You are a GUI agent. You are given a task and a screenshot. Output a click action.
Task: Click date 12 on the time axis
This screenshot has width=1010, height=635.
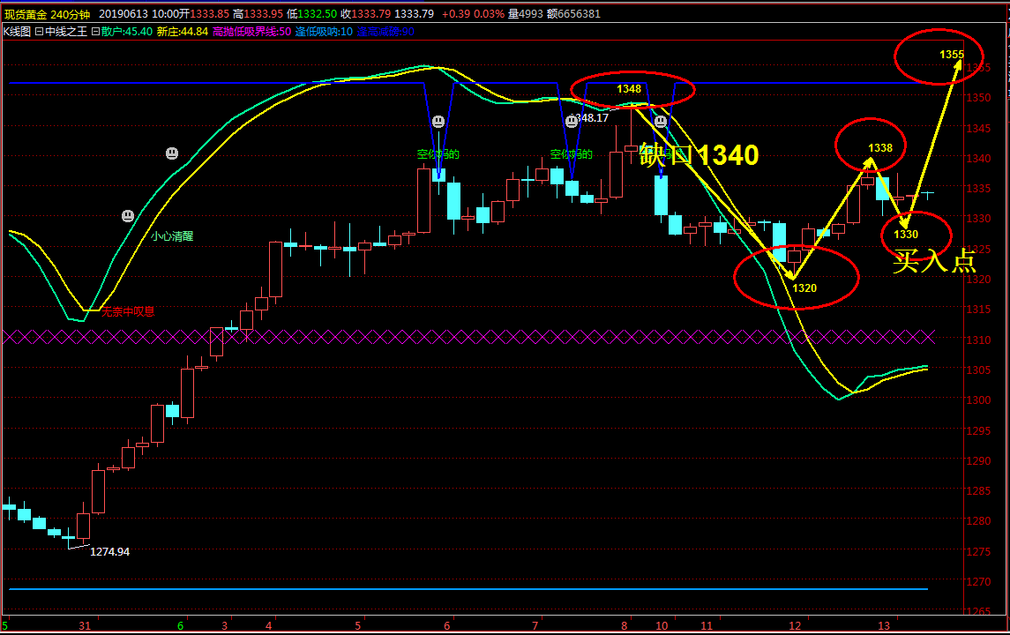pyautogui.click(x=795, y=626)
